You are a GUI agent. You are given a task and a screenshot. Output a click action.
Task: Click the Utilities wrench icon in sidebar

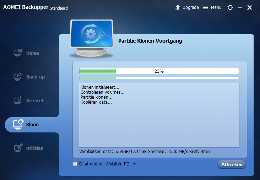18,148
